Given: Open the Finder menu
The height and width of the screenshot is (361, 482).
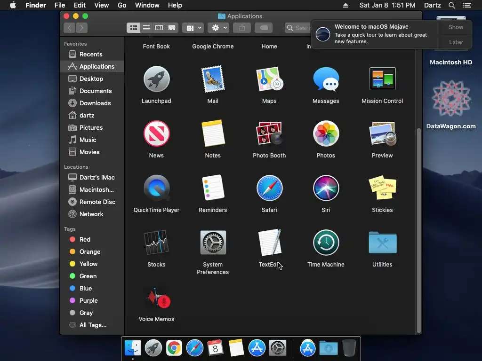Looking at the screenshot, I should click(x=36, y=5).
